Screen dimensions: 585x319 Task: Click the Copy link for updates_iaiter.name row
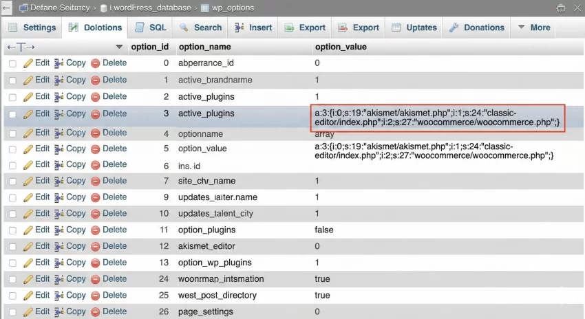76,197
